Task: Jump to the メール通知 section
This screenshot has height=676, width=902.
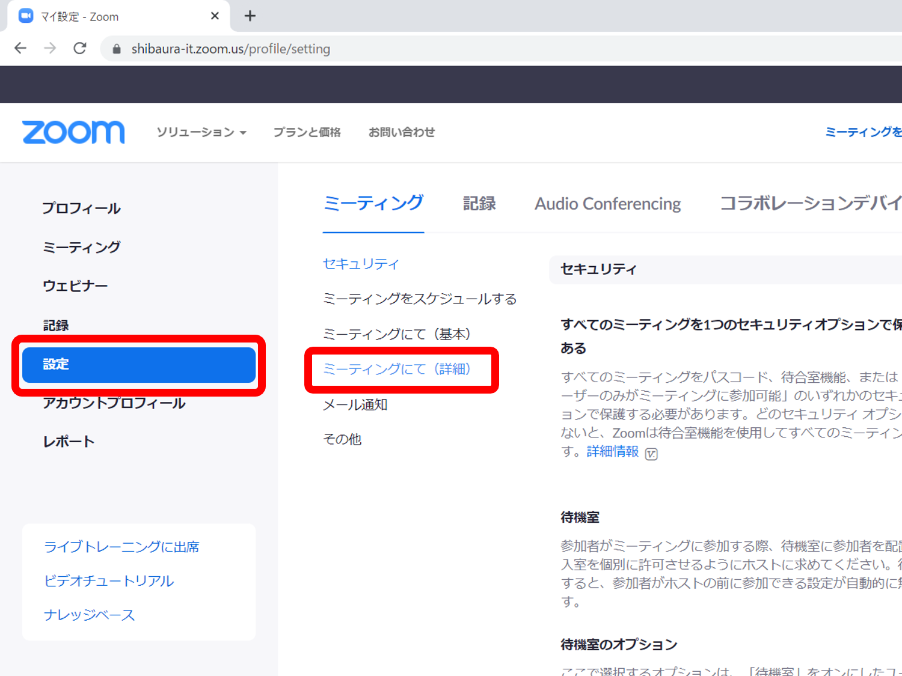Action: click(355, 404)
